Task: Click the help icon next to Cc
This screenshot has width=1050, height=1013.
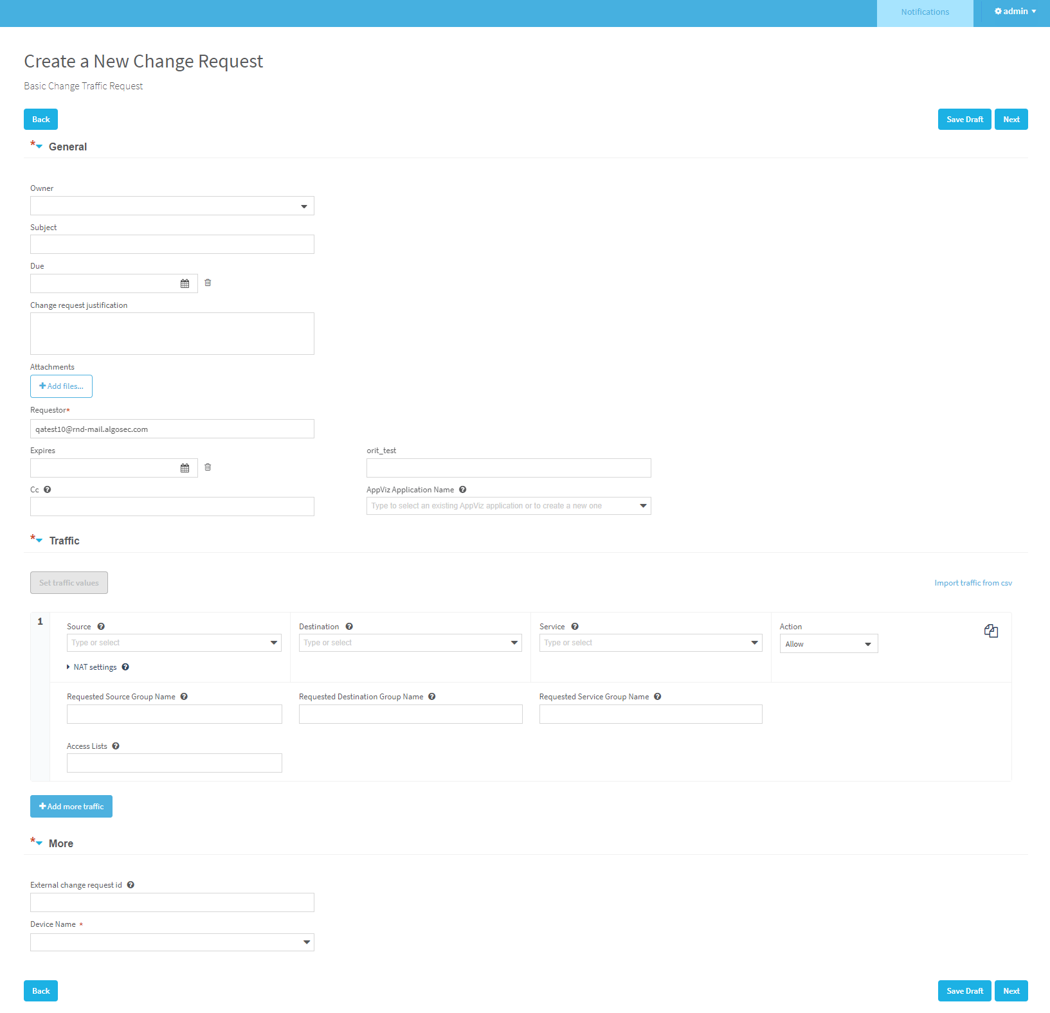Action: click(x=48, y=490)
